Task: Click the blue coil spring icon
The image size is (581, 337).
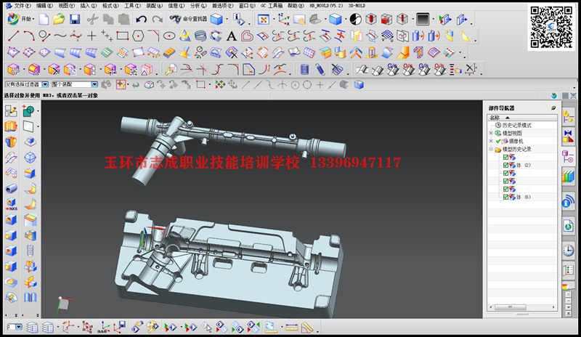Action: click(x=304, y=69)
